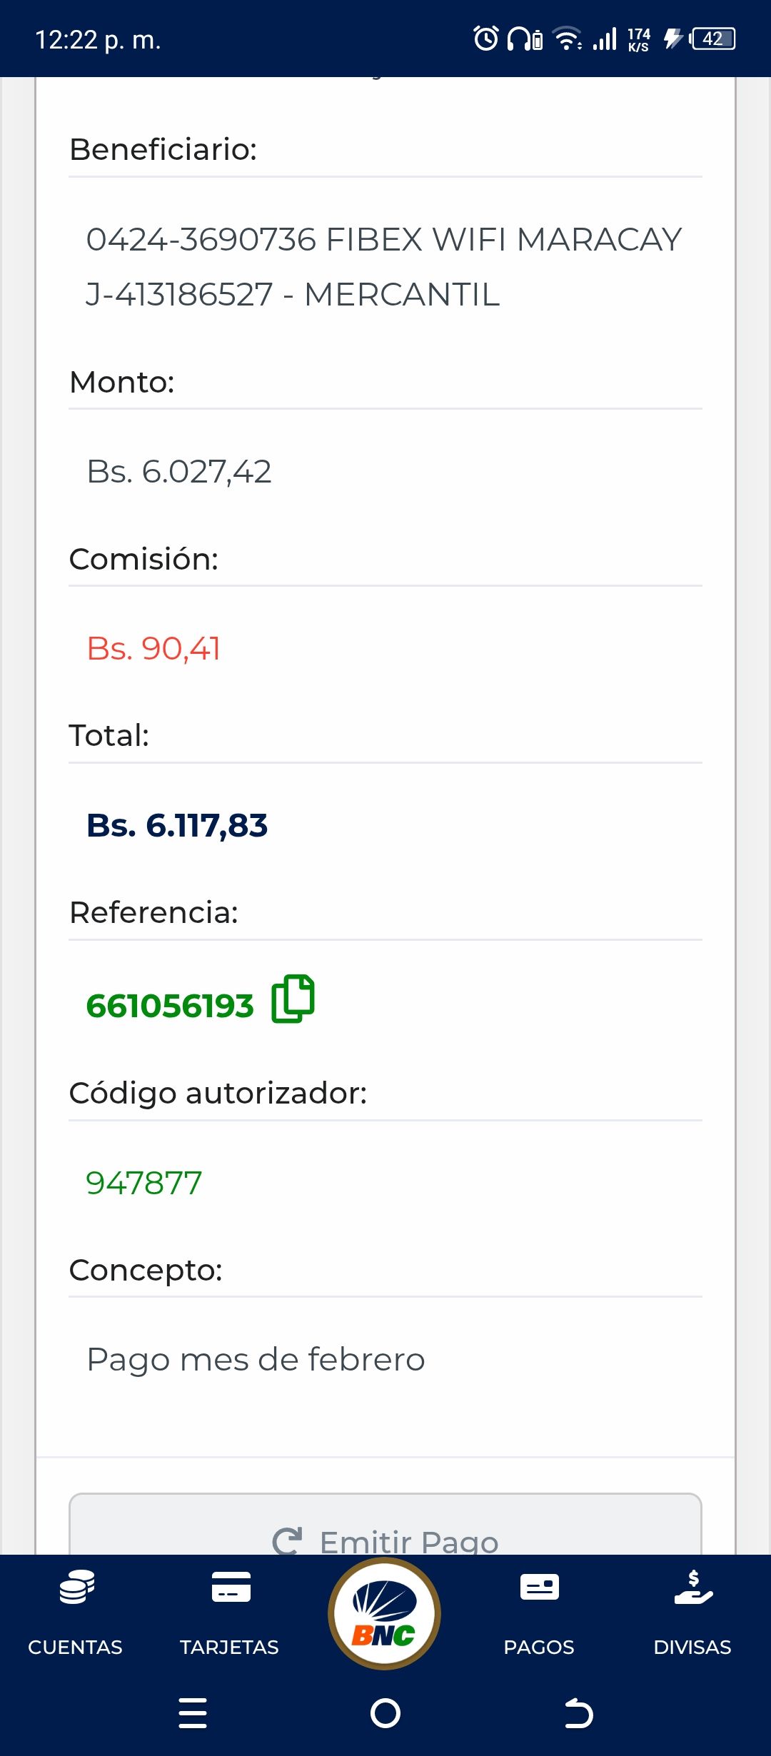771x1756 pixels.
Task: Tap the Divisas hand-dollar icon
Action: click(693, 1588)
